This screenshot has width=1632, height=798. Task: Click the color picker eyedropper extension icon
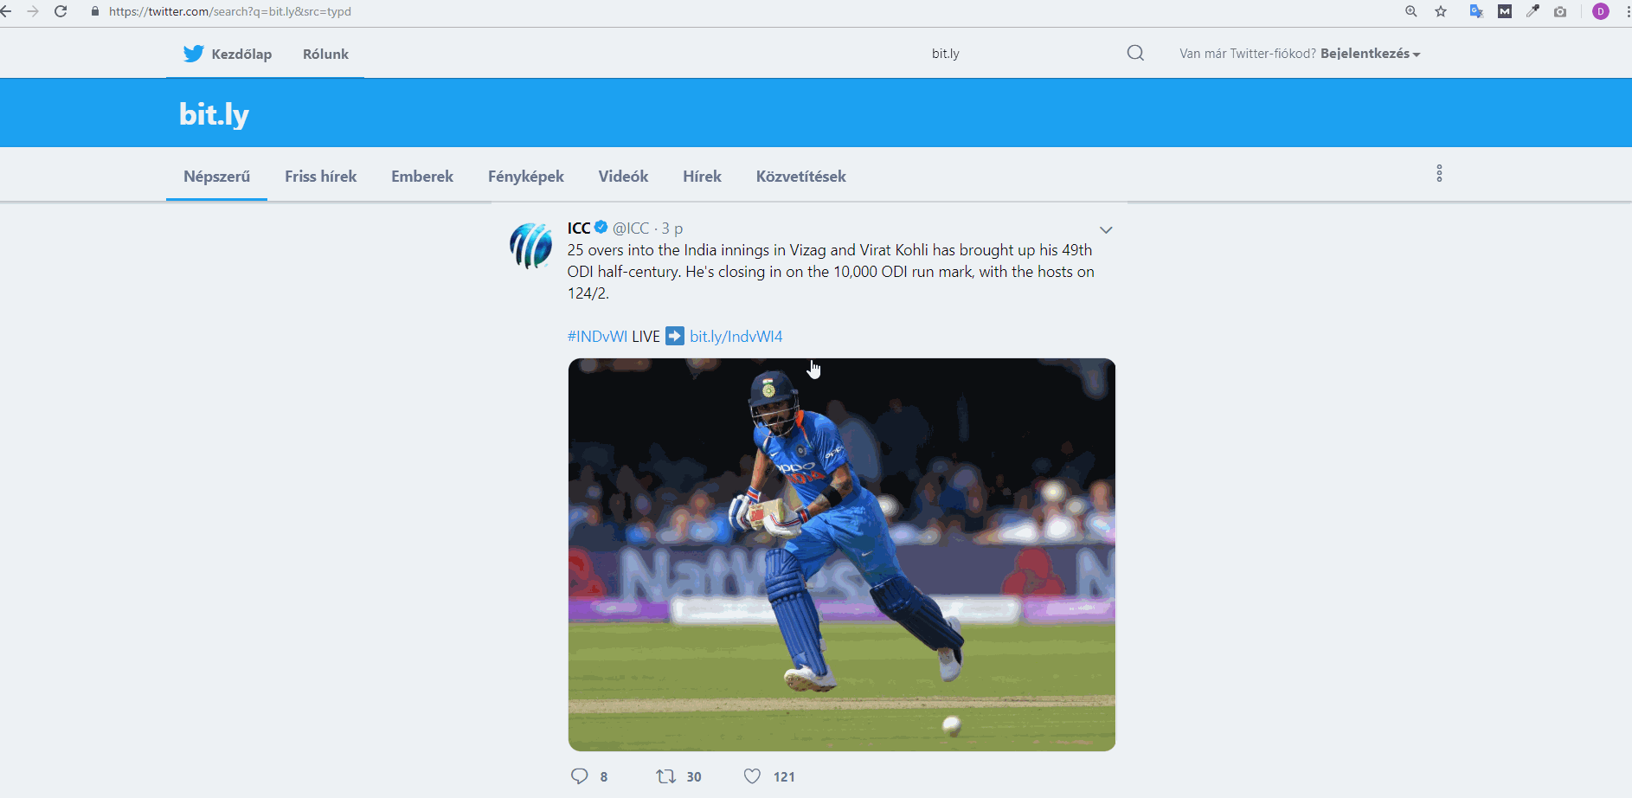tap(1532, 11)
